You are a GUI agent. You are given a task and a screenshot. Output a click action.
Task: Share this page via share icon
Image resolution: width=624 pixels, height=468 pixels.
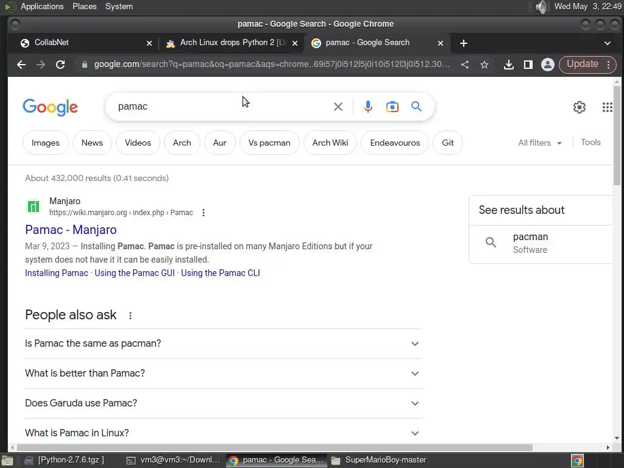pos(465,65)
